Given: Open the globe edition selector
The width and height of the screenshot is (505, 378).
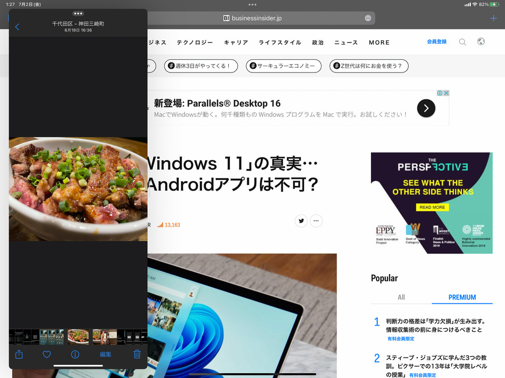Looking at the screenshot, I should pos(481,42).
